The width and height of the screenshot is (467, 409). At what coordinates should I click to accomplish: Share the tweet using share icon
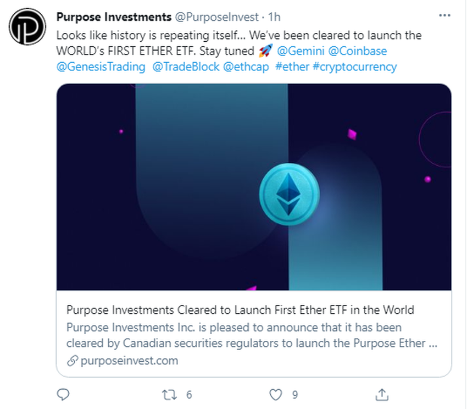pyautogui.click(x=382, y=394)
